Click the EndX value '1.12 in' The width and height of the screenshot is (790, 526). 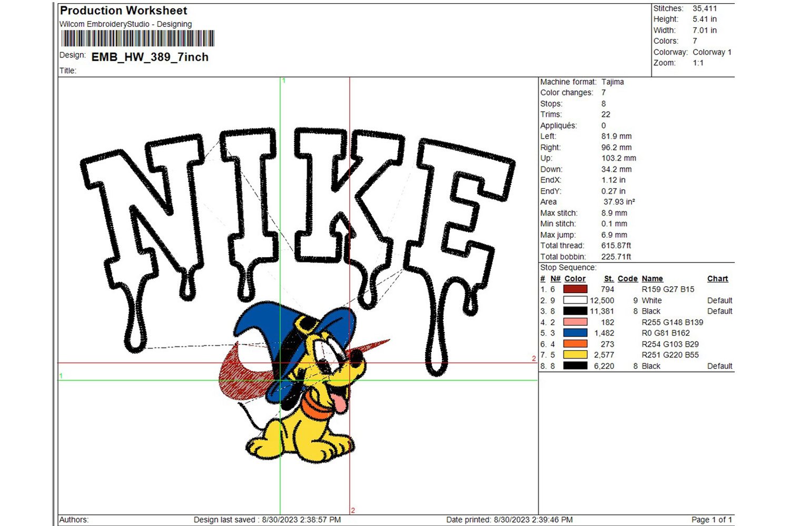614,180
